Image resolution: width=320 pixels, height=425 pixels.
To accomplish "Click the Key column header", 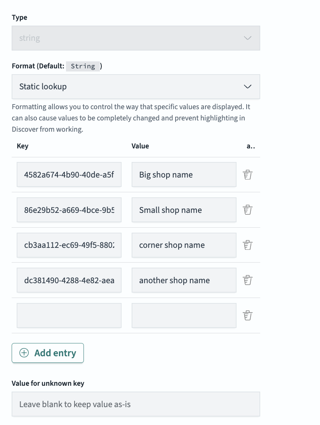I will (23, 146).
